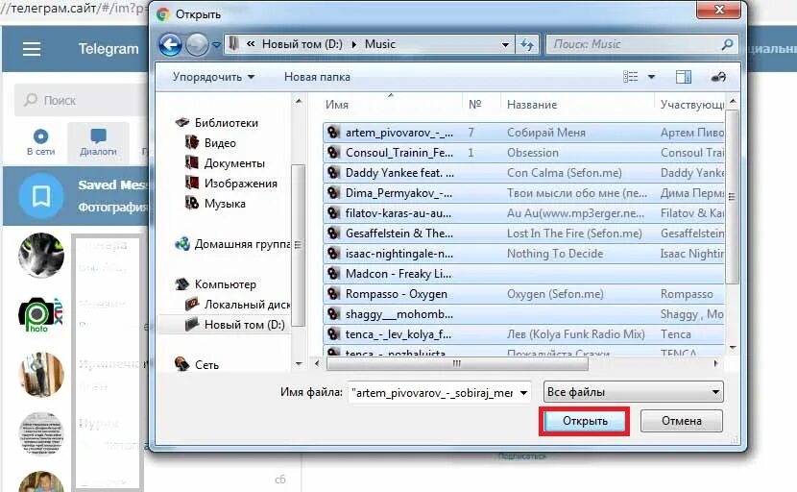The height and width of the screenshot is (492, 797).
Task: Select Библиотеки in the navigation tree
Action: pos(216,123)
